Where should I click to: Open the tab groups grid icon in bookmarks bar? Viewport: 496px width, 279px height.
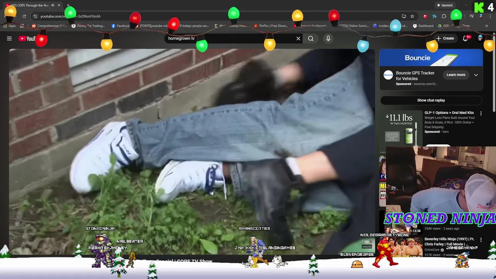[x=22, y=26]
